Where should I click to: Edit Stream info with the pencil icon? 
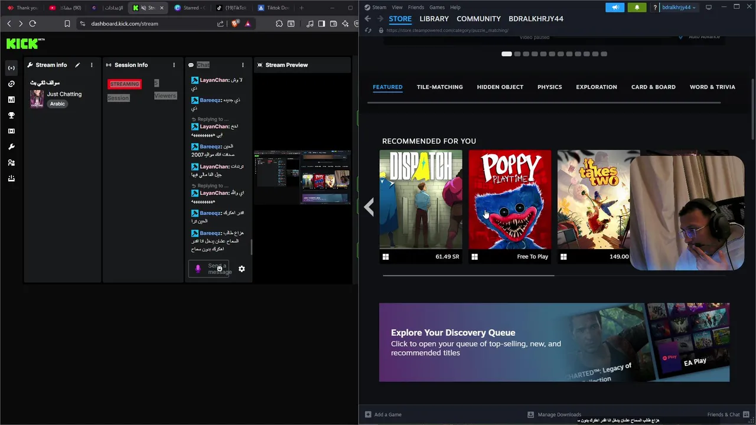click(77, 65)
